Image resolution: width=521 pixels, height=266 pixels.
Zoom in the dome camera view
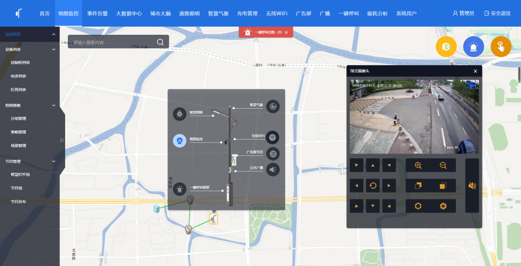pyautogui.click(x=418, y=165)
